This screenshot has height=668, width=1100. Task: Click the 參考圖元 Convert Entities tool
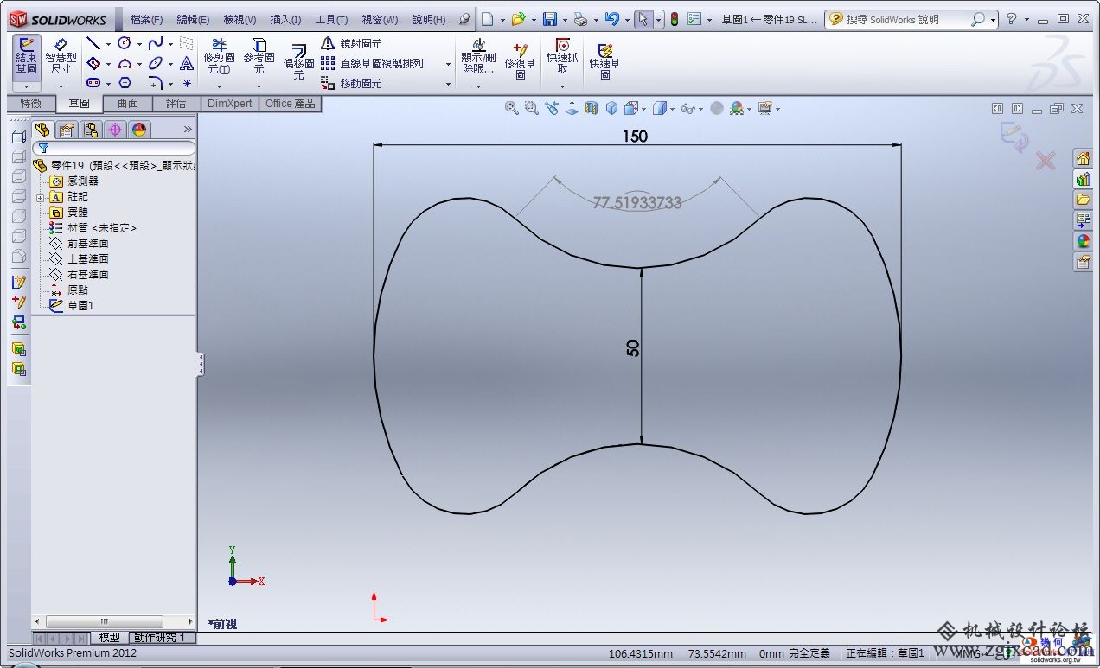tap(259, 56)
